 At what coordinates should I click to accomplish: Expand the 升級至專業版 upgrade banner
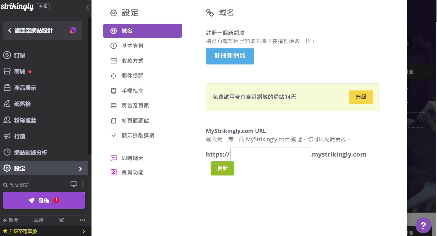pyautogui.click(x=84, y=232)
